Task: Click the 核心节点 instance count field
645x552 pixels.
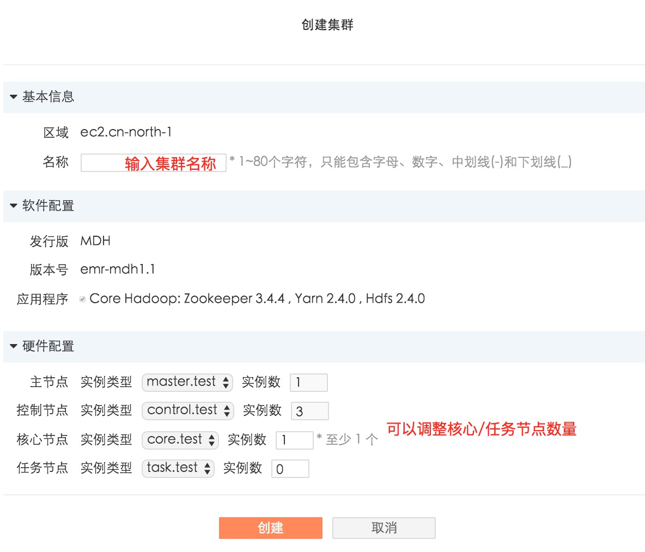Action: point(294,440)
